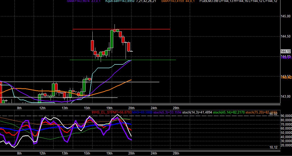Select the red horizontal resistance line
Screen dimensions: 292x156
[x=121, y=29]
